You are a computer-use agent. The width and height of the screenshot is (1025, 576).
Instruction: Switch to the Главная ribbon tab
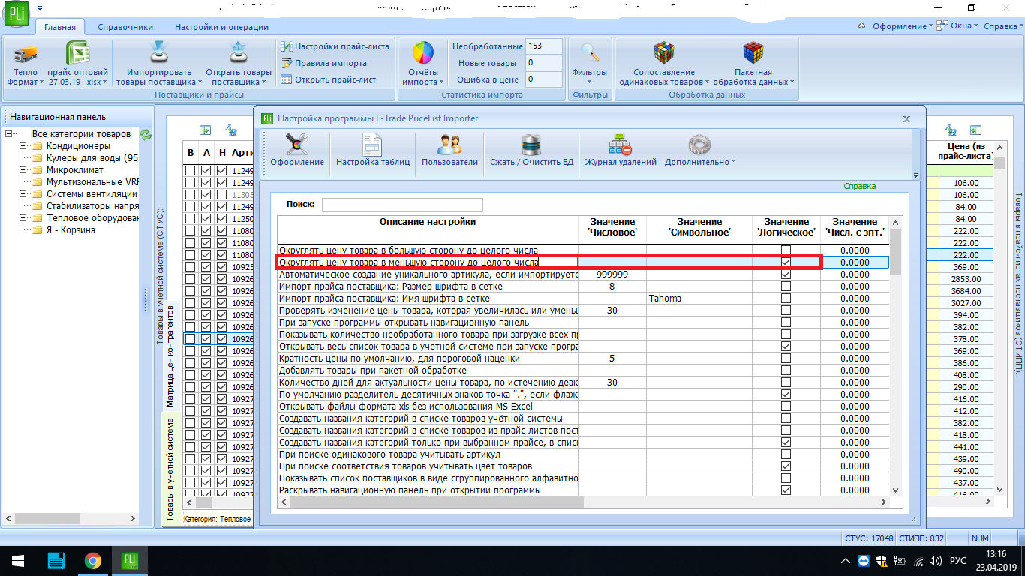60,27
